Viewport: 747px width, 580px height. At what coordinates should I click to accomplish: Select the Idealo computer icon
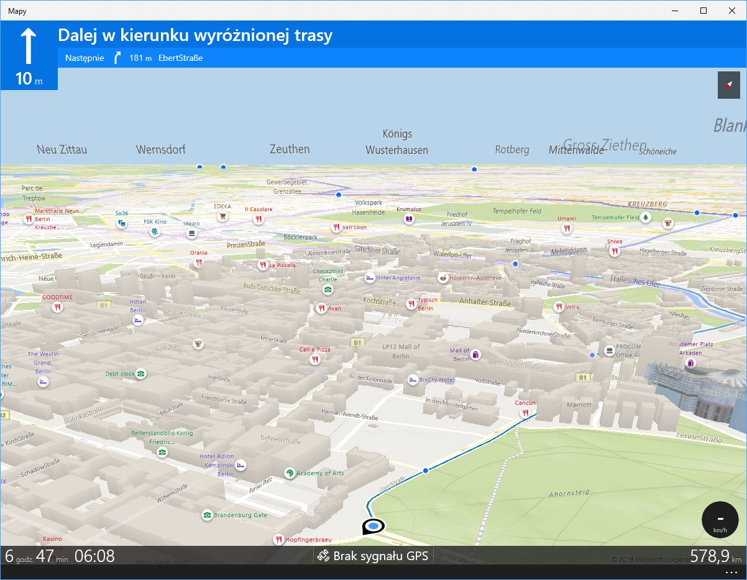pos(192,233)
